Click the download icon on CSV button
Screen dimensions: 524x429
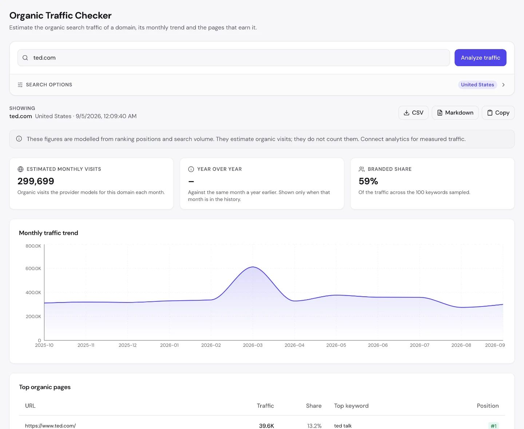coord(406,113)
